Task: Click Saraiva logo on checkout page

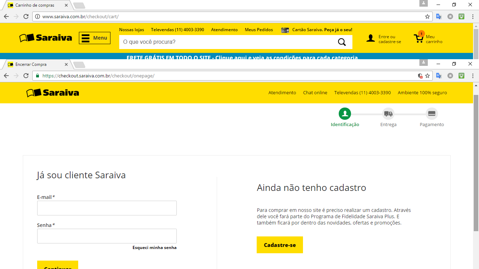Action: point(53,93)
